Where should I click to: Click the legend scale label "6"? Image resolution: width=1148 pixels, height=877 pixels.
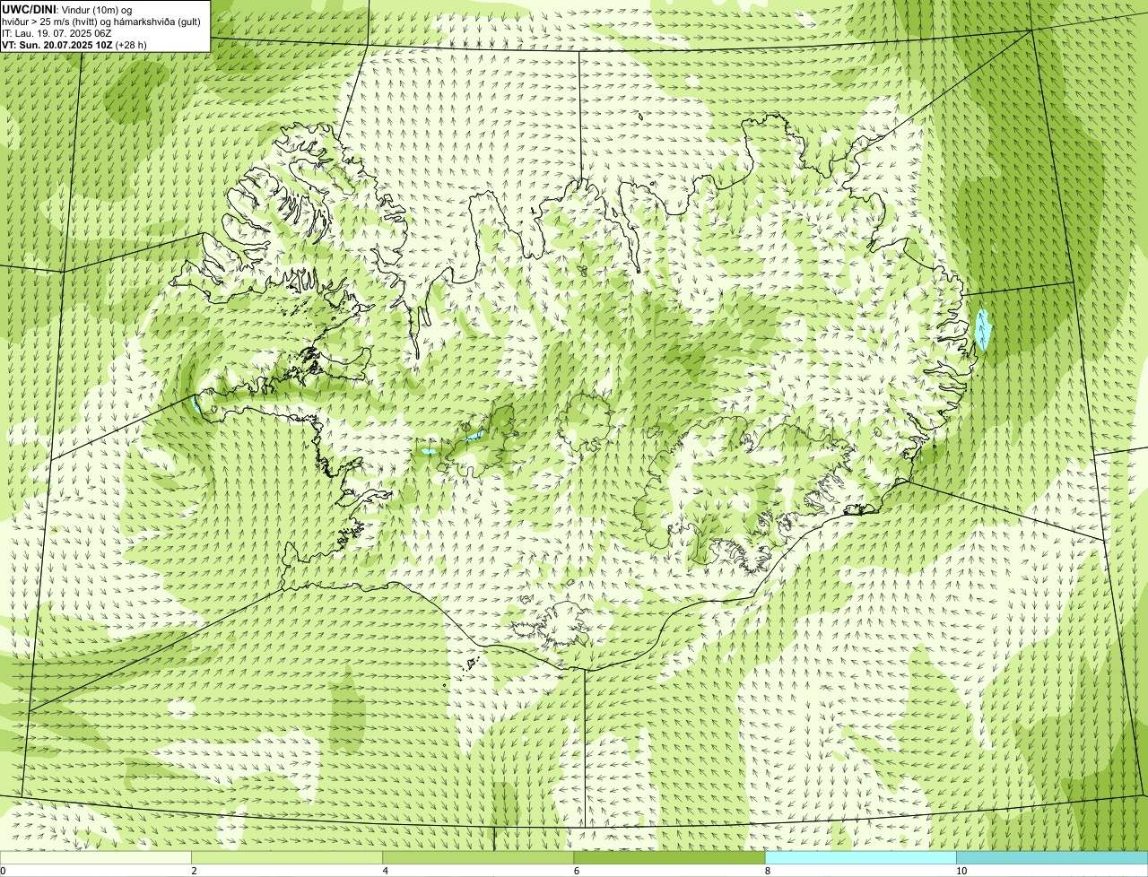[x=576, y=872]
